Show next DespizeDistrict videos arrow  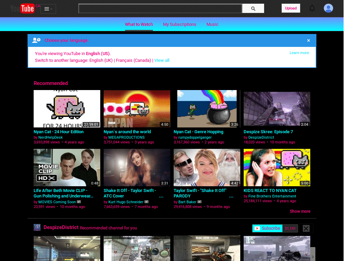(x=313, y=254)
